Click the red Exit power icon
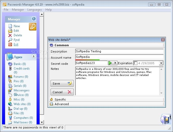173x132 pixels. (x=10, y=44)
